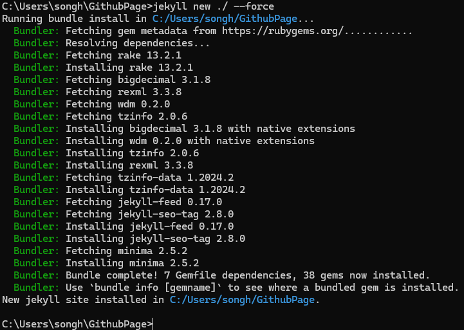Click the 'Bundle complete!' output line
The width and height of the screenshot is (464, 330).
click(x=221, y=275)
